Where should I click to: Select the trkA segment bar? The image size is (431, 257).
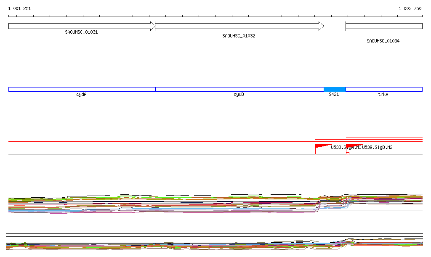tap(383, 89)
